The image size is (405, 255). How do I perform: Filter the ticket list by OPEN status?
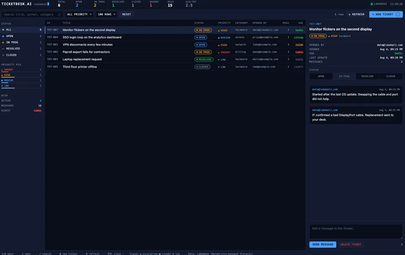[22, 36]
